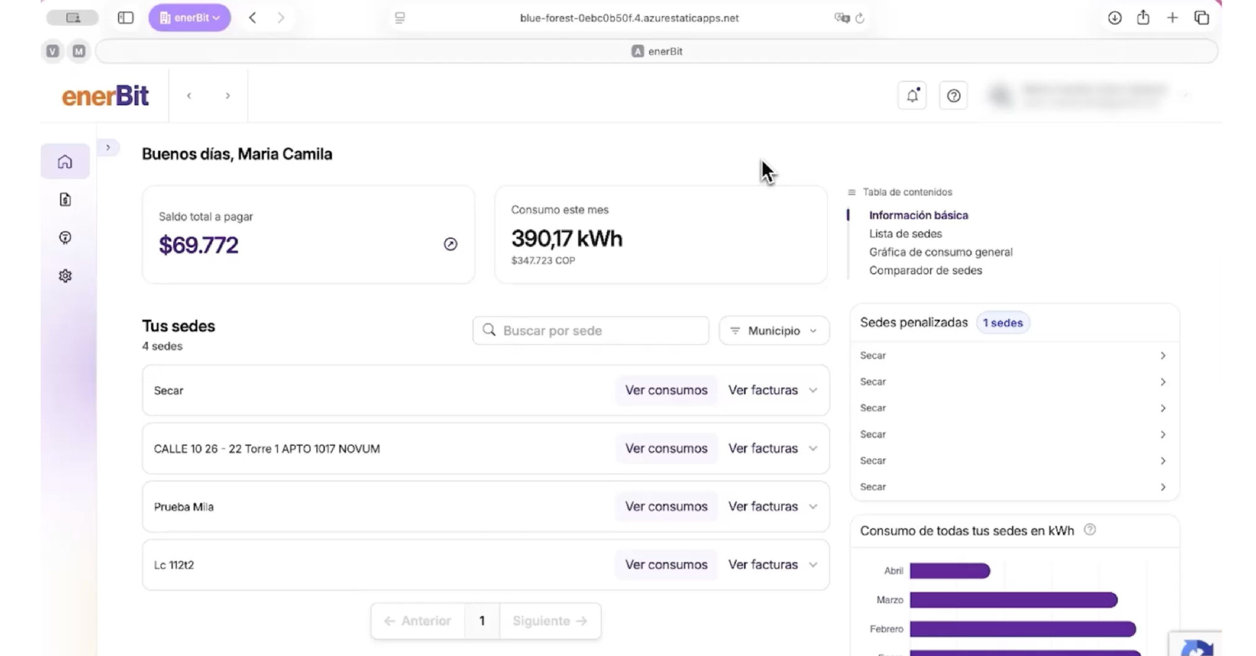The width and height of the screenshot is (1256, 656).
Task: Go forward with the Safari forward button
Action: 281,18
